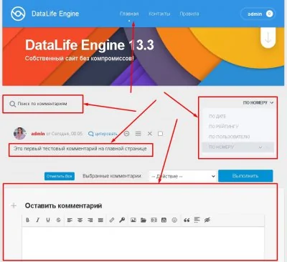The width and height of the screenshot is (287, 262).
Task: Click inside the comment text area
Action: 143,243
